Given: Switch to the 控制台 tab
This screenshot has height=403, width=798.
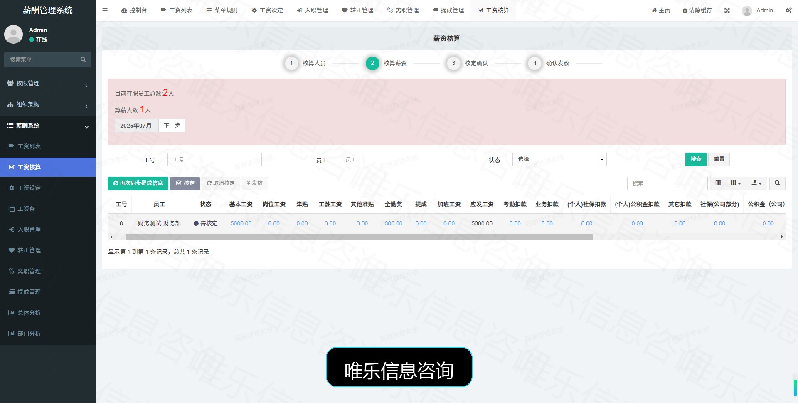Looking at the screenshot, I should tap(134, 10).
